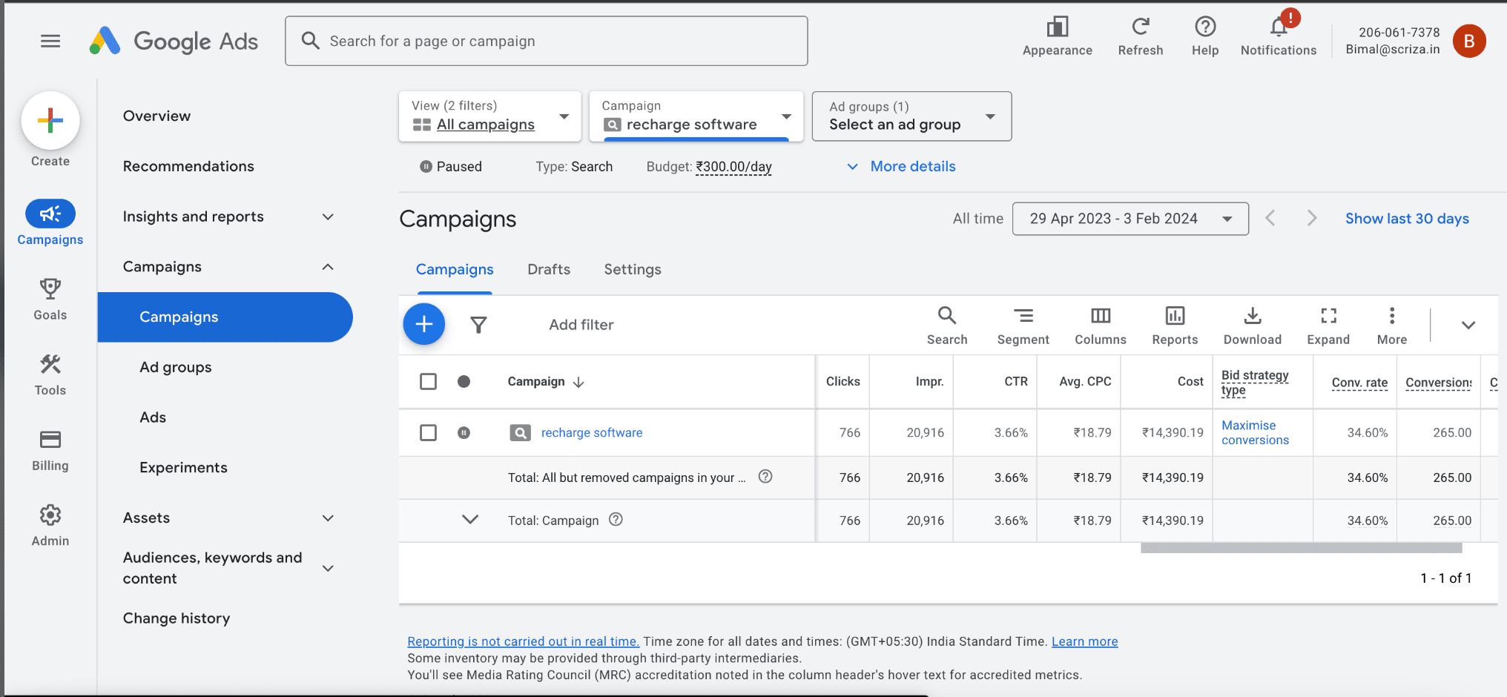Click the previous date range arrow

(1270, 218)
